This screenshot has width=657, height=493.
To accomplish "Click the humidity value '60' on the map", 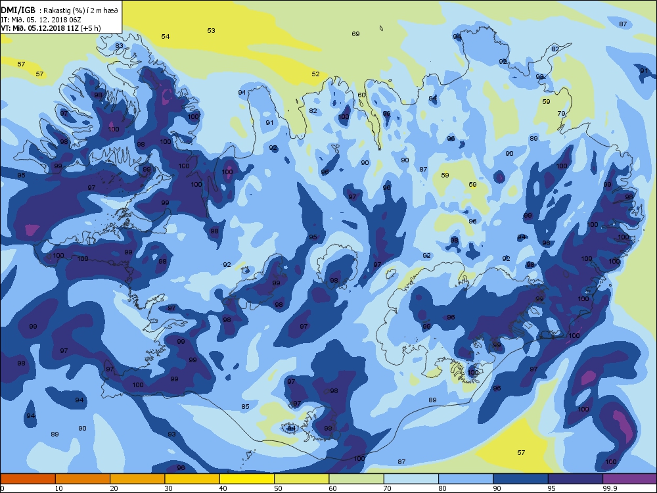I will [361, 95].
